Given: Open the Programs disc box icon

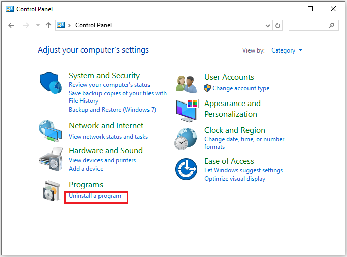Looking at the screenshot, I should tap(52, 191).
